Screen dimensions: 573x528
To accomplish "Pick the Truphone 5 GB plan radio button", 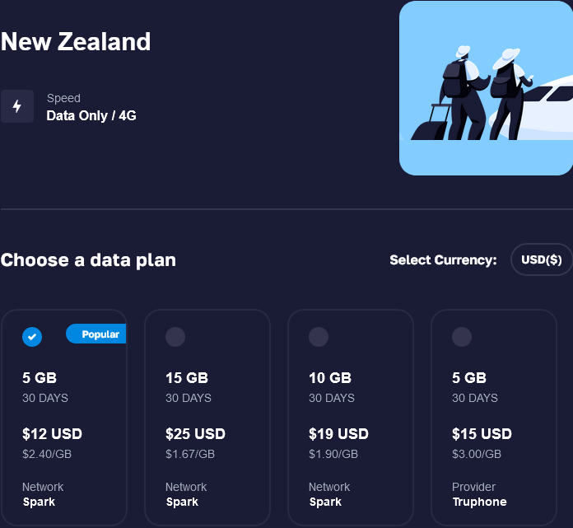I will tap(462, 336).
